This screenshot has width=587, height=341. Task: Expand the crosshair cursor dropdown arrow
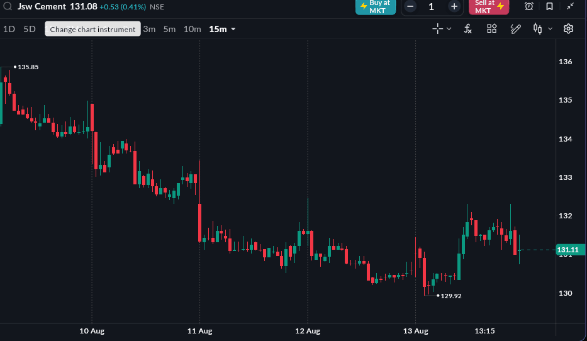tap(449, 29)
